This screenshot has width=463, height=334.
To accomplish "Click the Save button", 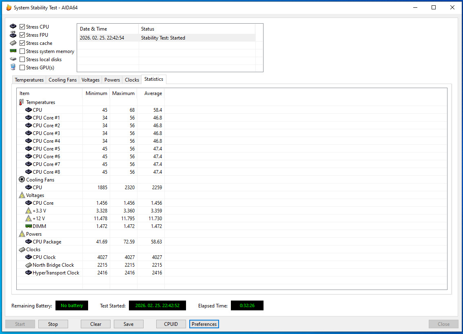I will 128,324.
